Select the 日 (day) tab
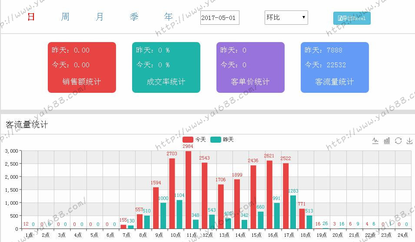 pyautogui.click(x=31, y=17)
